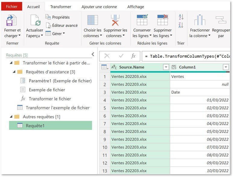Click the cell with 05/03/2022

200,131
